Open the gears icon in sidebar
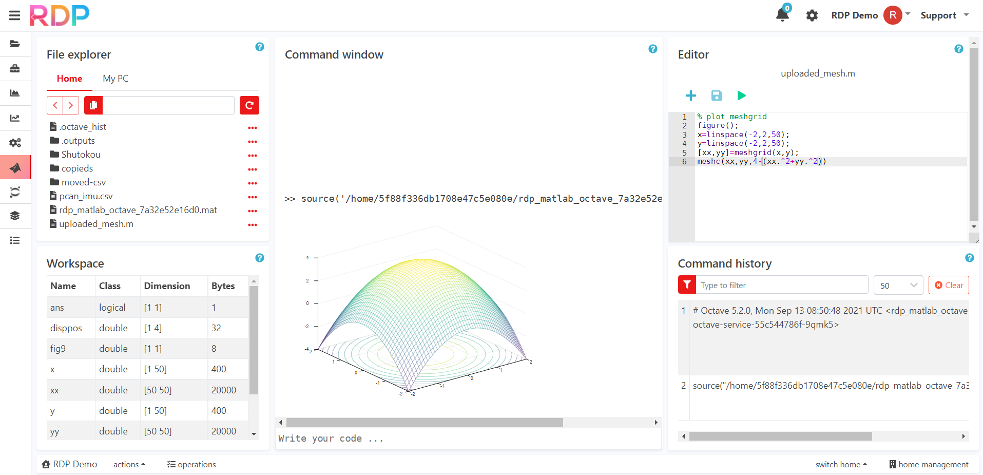The width and height of the screenshot is (983, 475). click(x=15, y=143)
